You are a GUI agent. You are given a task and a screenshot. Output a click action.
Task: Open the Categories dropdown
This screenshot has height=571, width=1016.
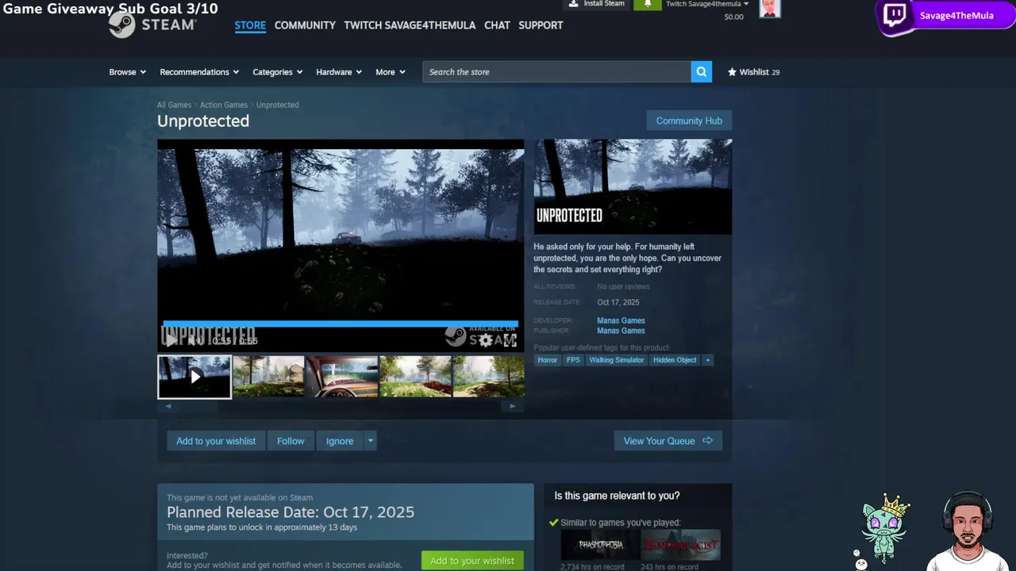coord(278,72)
